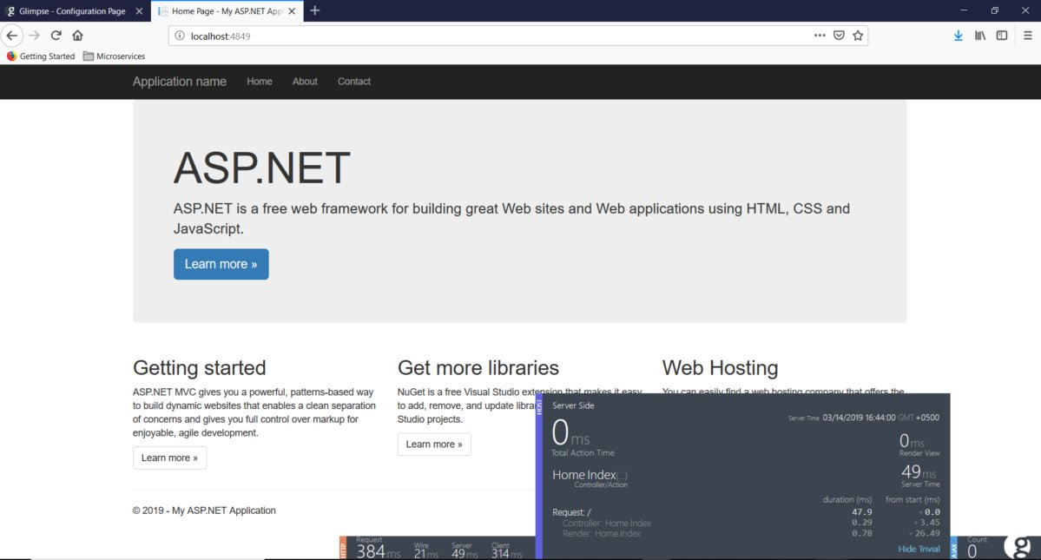Save page to Pocket
This screenshot has width=1041, height=560.
coord(840,36)
